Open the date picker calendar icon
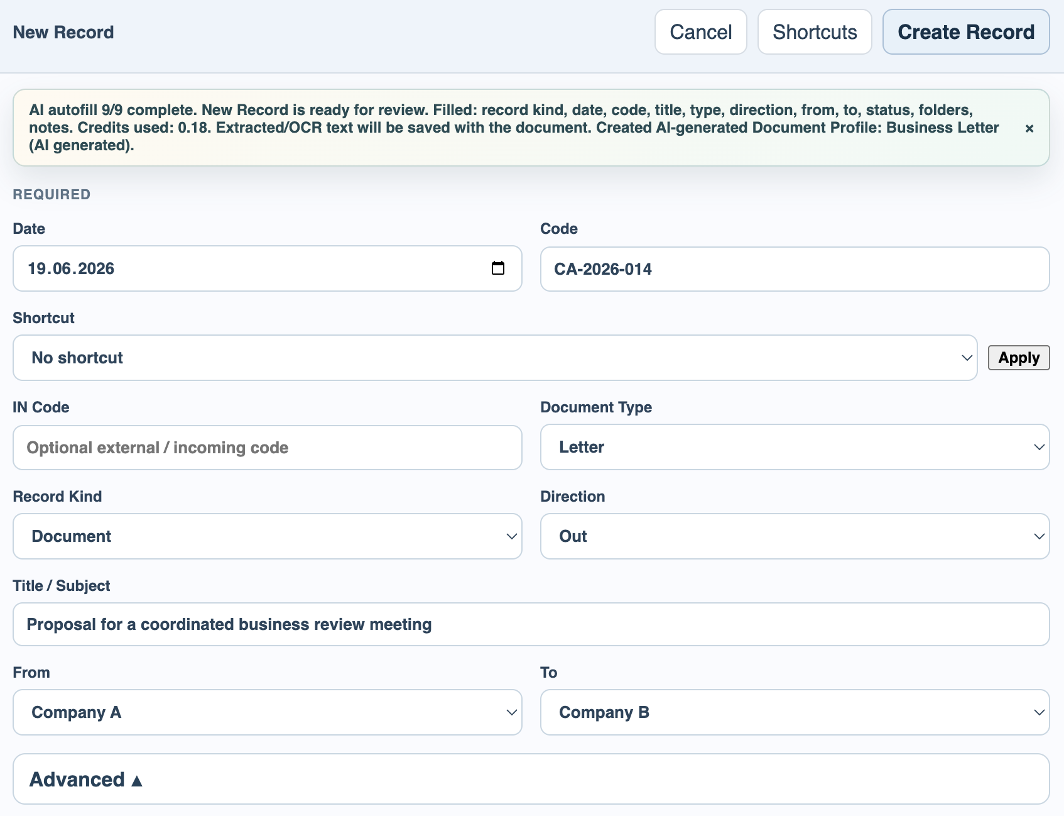Screen dimensions: 1064x816 (497, 268)
